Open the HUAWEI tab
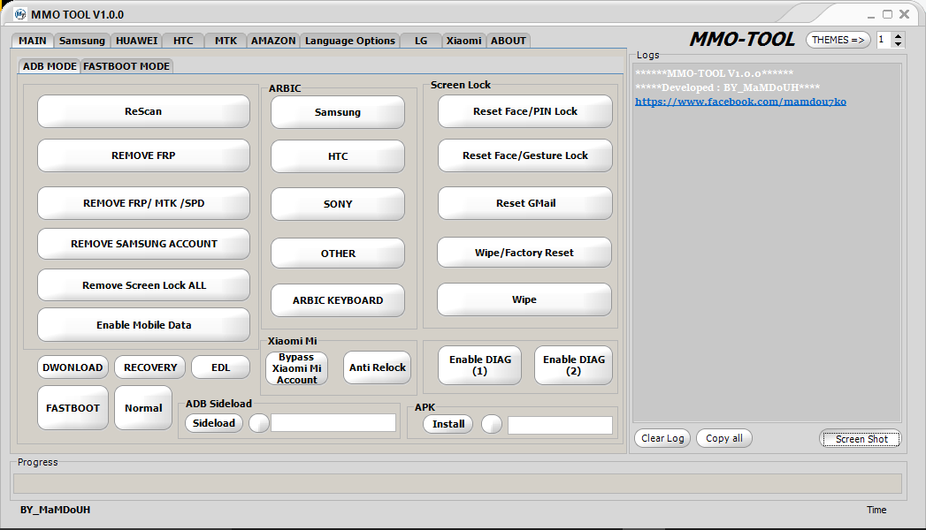 (136, 41)
